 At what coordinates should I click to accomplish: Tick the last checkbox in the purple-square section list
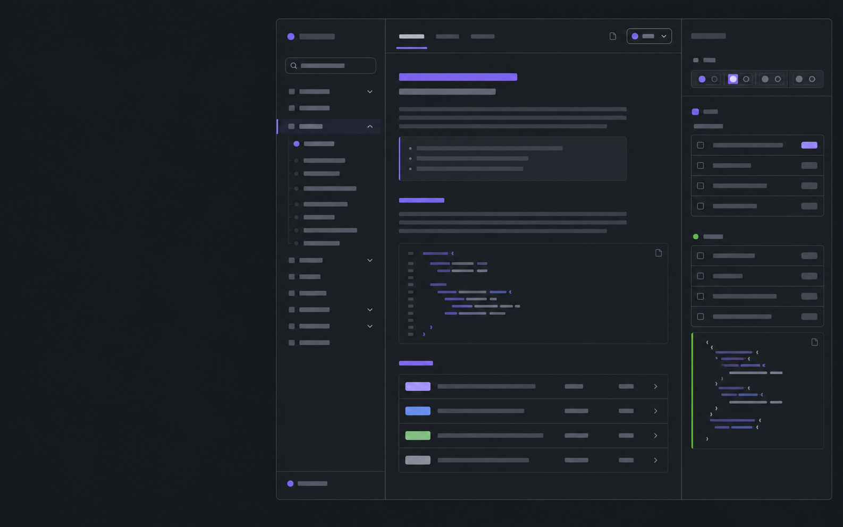point(701,206)
